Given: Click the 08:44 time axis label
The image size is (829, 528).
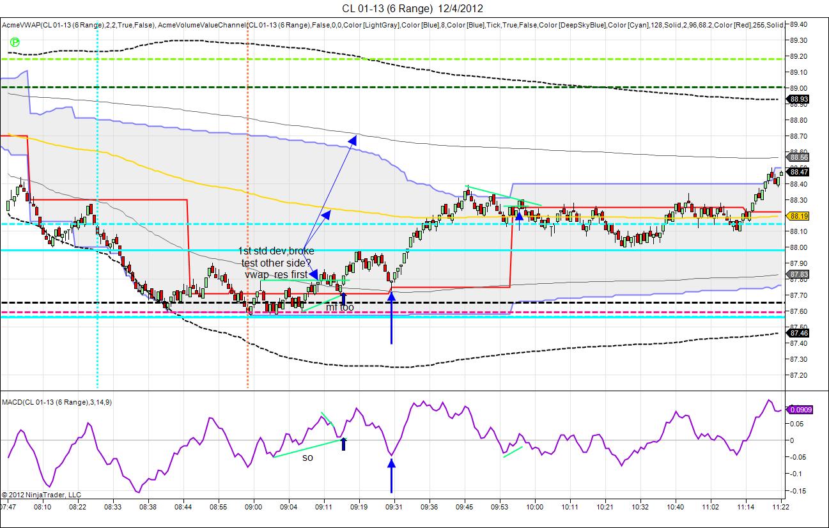Looking at the screenshot, I should [x=183, y=507].
